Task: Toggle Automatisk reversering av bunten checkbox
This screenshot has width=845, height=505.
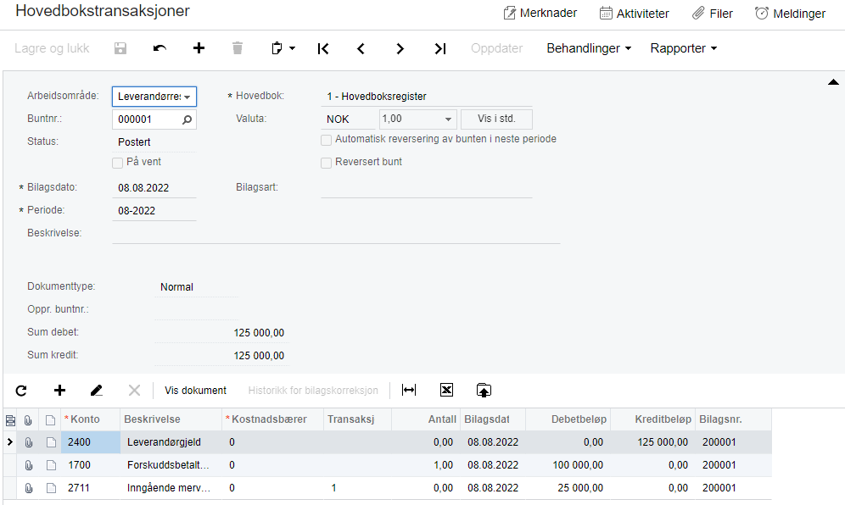Action: pyautogui.click(x=326, y=140)
